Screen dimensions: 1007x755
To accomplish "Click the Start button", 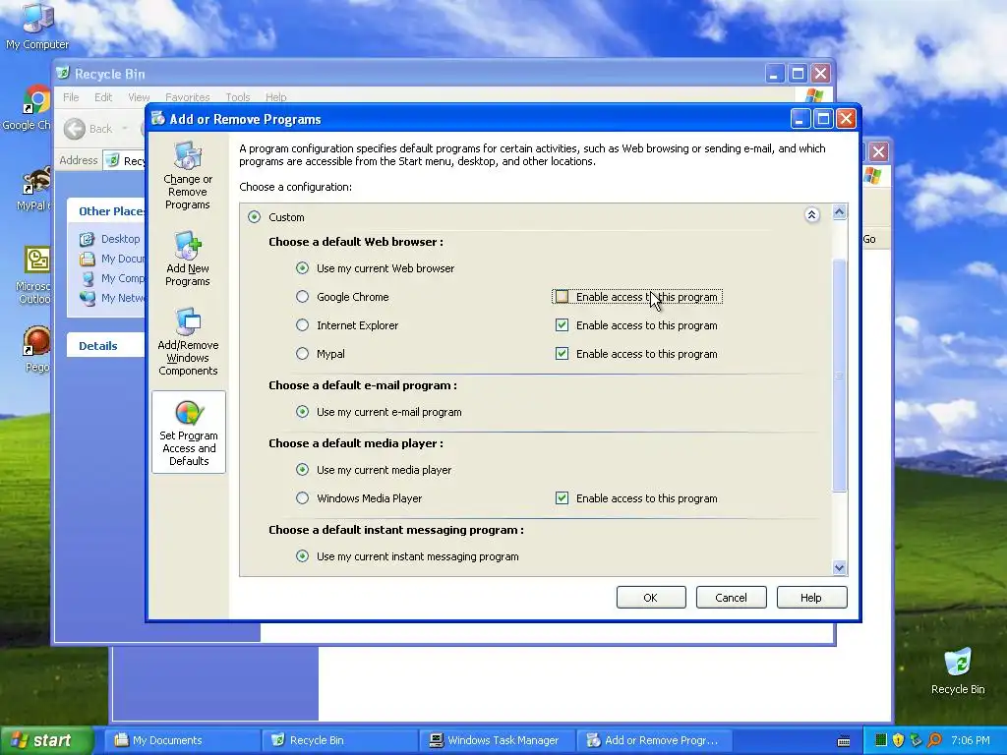I will click(45, 740).
